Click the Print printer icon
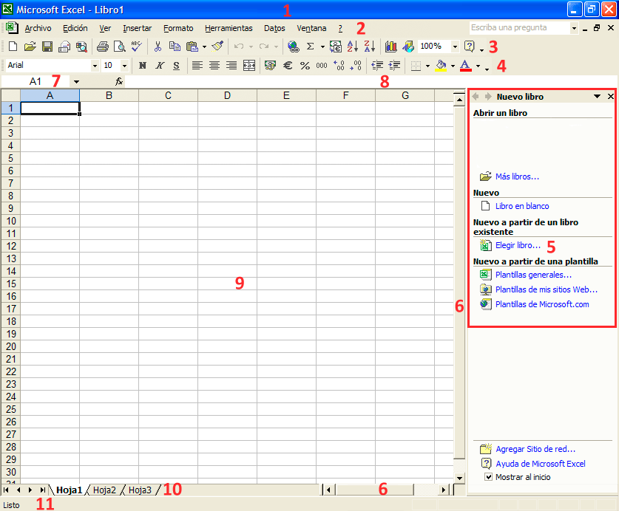Image resolution: width=619 pixels, height=511 pixels. tap(103, 47)
